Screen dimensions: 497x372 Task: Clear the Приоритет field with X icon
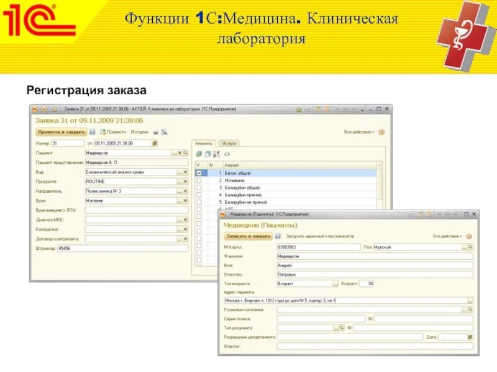tap(185, 182)
